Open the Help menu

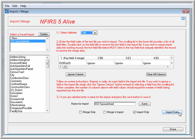[23, 6]
